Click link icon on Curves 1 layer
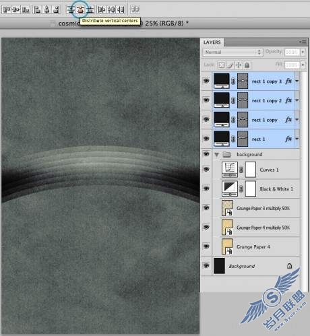Viewport: 310px width, 336px height. pos(241,170)
